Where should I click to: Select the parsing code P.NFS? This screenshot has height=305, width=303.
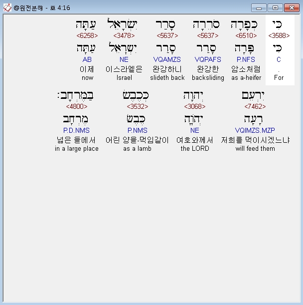246,59
